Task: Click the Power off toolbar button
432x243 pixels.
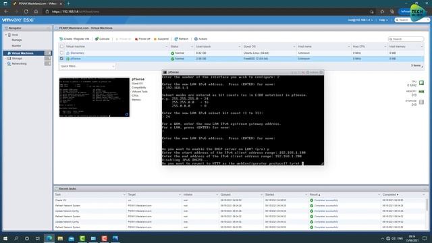Action: (142, 39)
